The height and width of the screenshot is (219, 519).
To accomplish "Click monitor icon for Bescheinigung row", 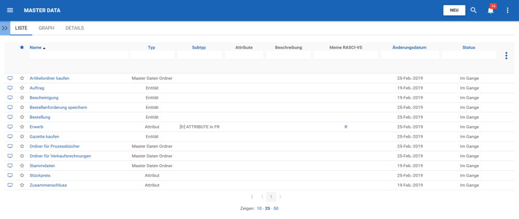I will (x=10, y=98).
